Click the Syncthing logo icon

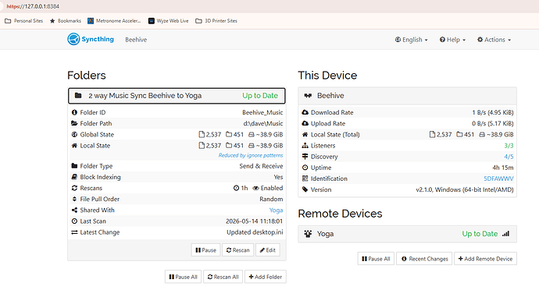tap(73, 39)
